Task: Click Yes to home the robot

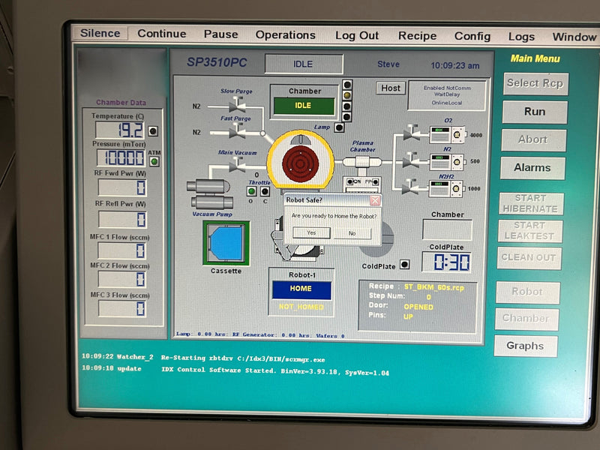Action: point(313,233)
